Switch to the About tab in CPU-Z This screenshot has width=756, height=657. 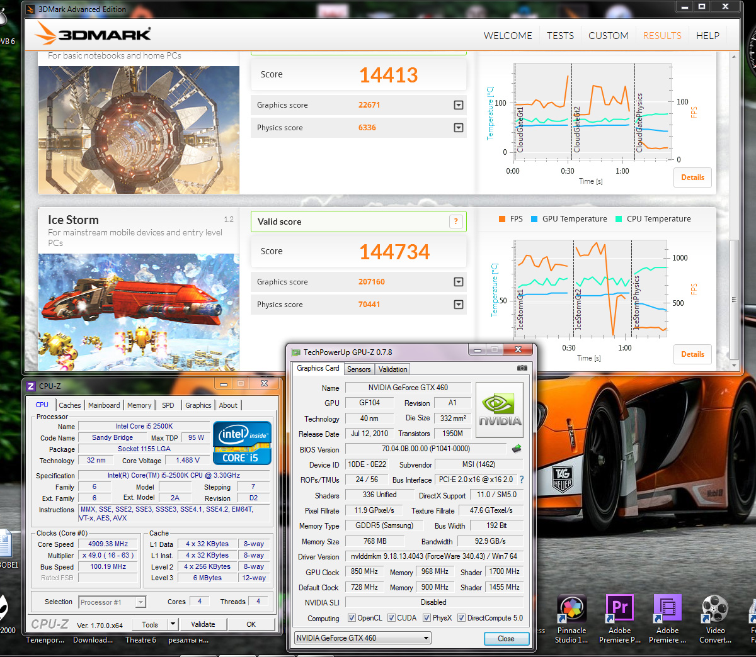pos(228,405)
